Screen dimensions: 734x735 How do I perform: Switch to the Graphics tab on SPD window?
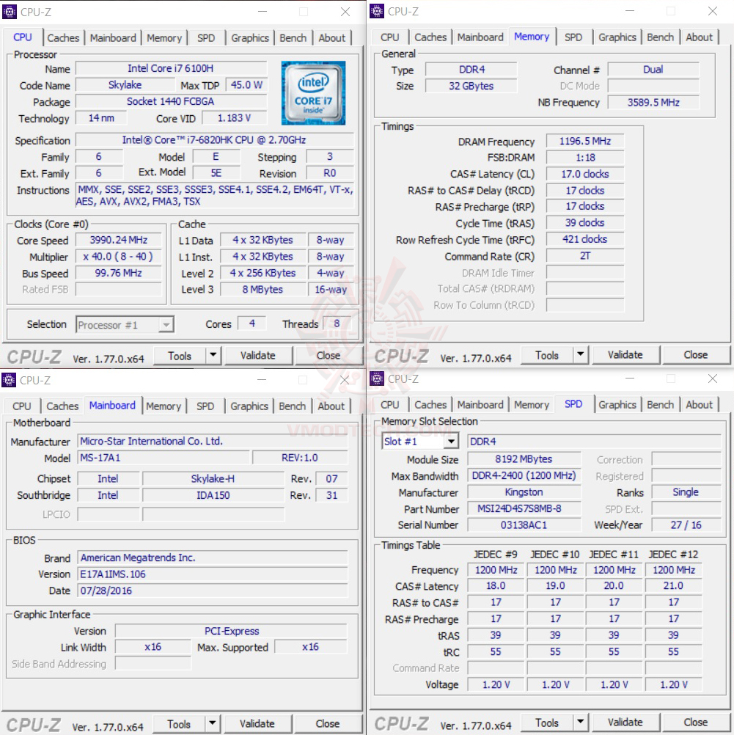point(617,403)
